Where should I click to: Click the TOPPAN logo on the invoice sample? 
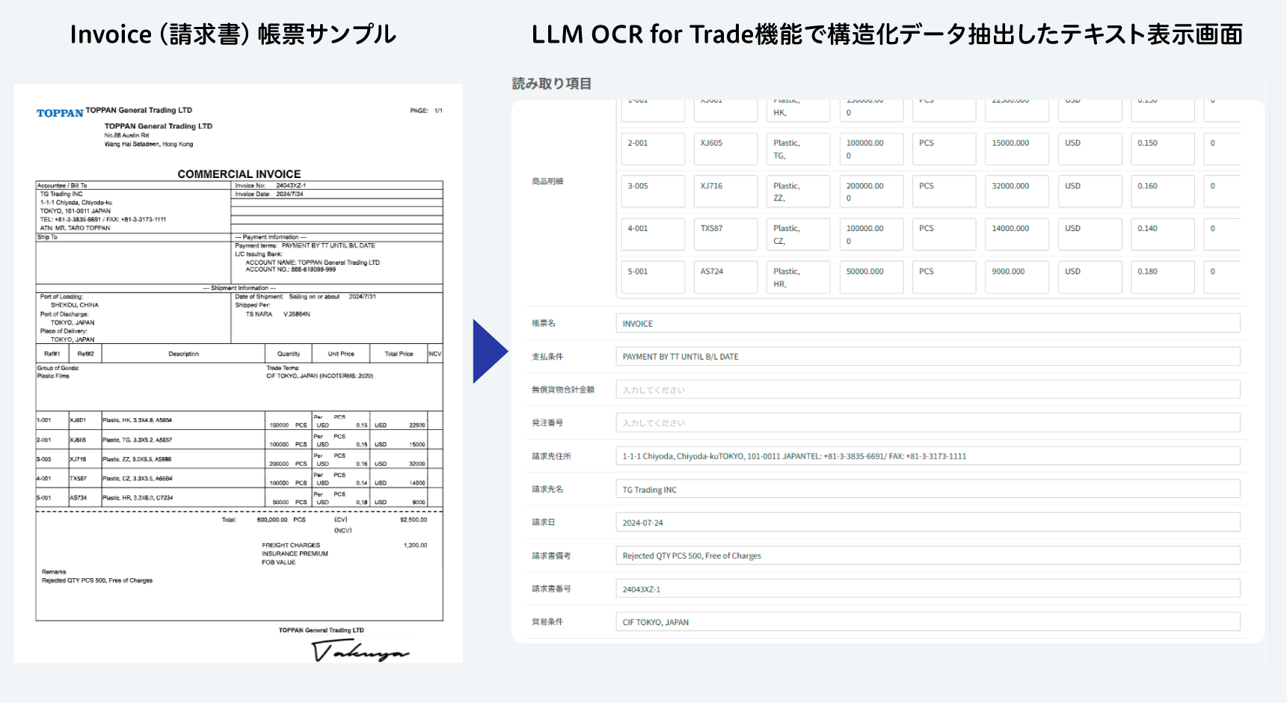(60, 113)
